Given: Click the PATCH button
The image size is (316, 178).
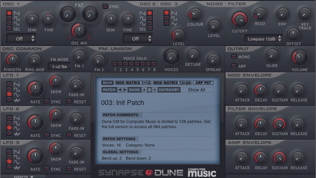Looking at the screenshot, I should coord(109,90).
